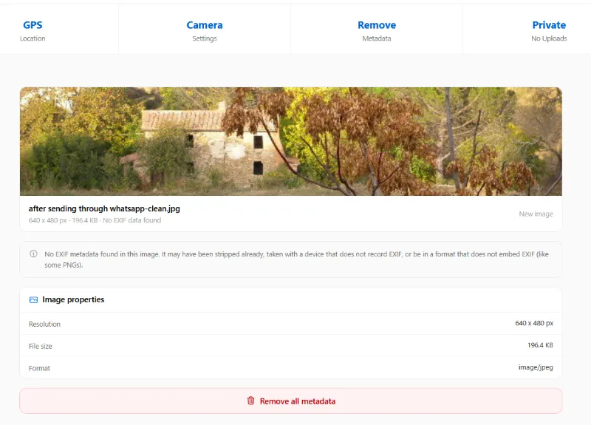Click the No EXIF metadata found notice text

pyautogui.click(x=296, y=259)
